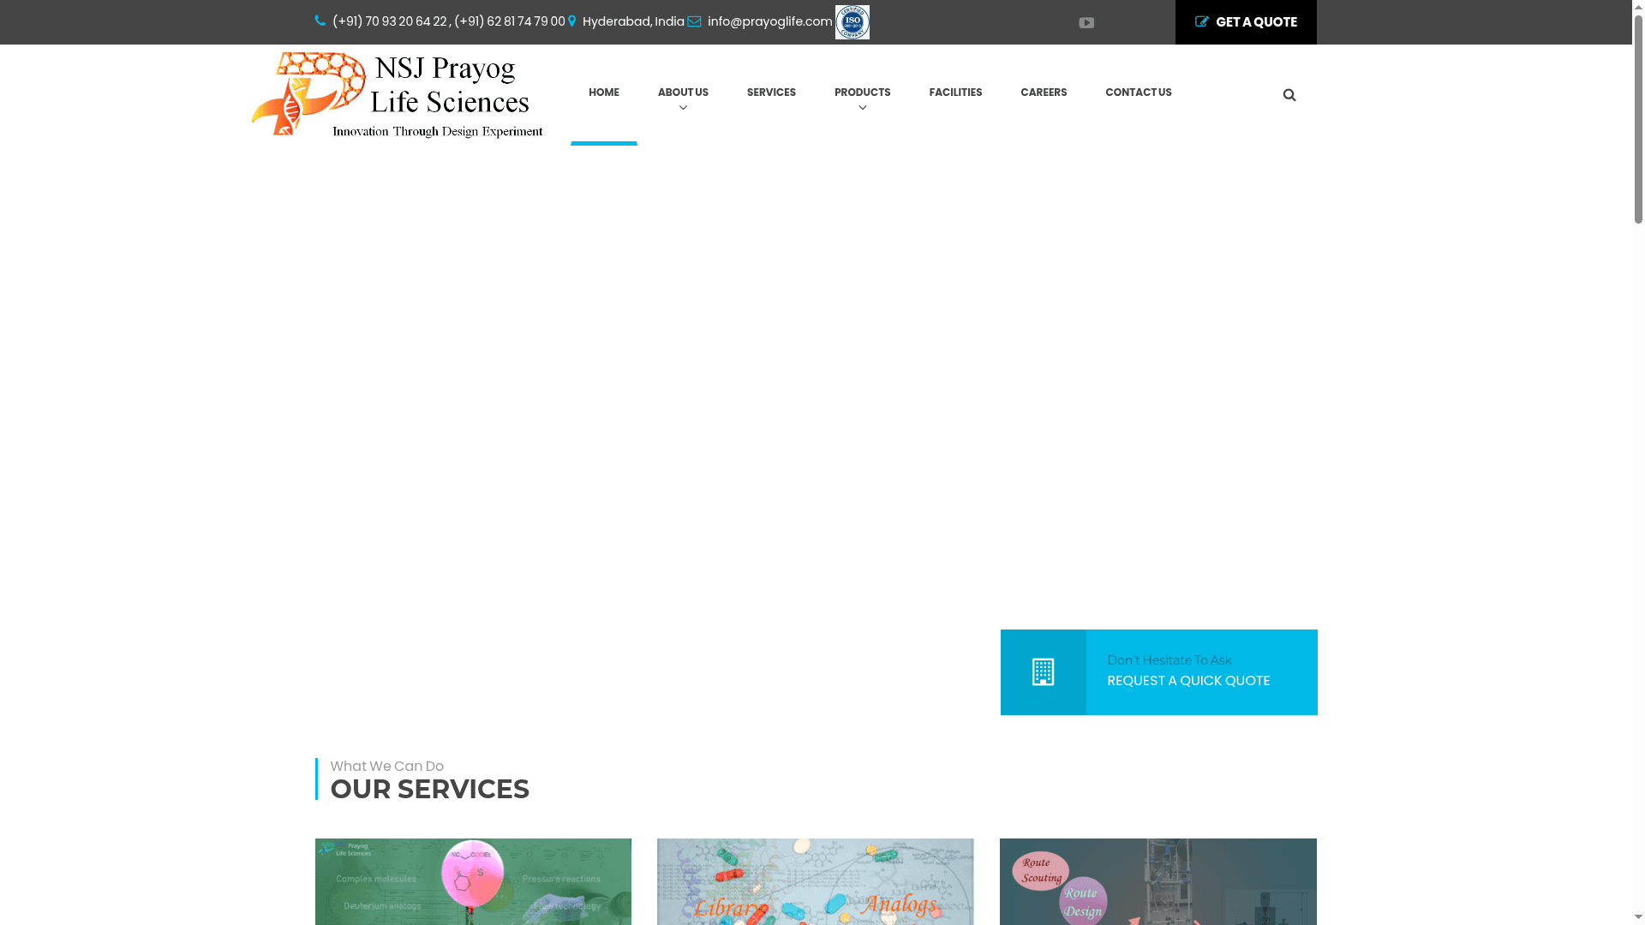1645x925 pixels.
Task: Click the info@prayoglife.com email address
Action: pos(768,21)
